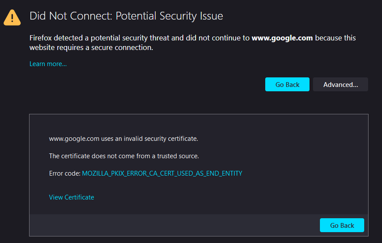Open the Learn more… link
This screenshot has height=243, width=382.
48,64
